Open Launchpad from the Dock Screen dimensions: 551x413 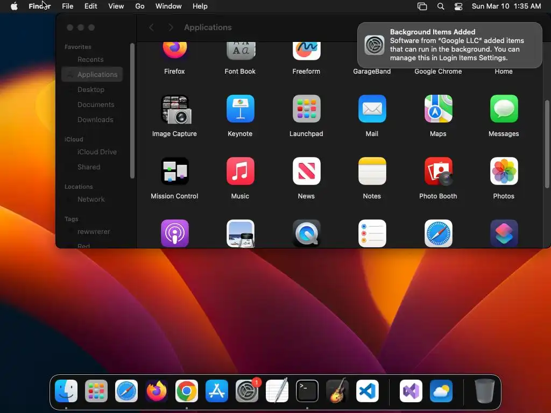click(96, 391)
